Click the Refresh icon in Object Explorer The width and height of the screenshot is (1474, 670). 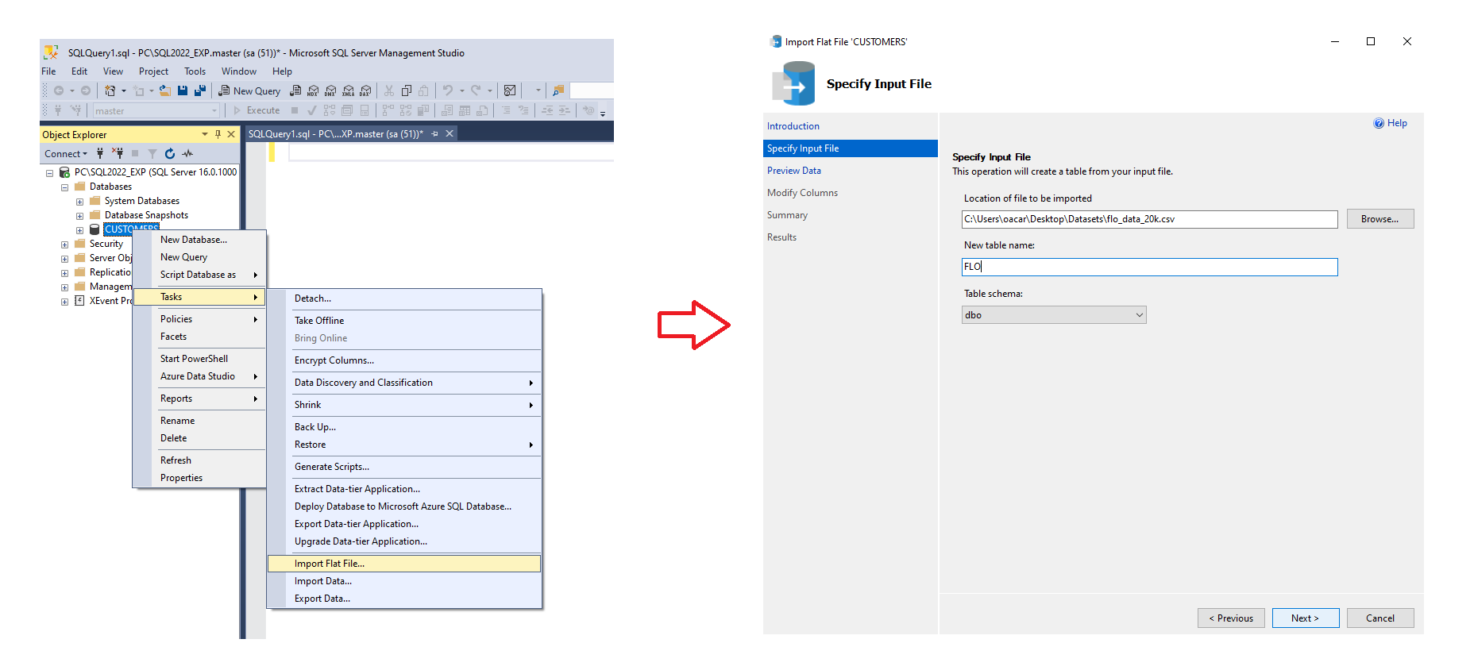(x=170, y=153)
